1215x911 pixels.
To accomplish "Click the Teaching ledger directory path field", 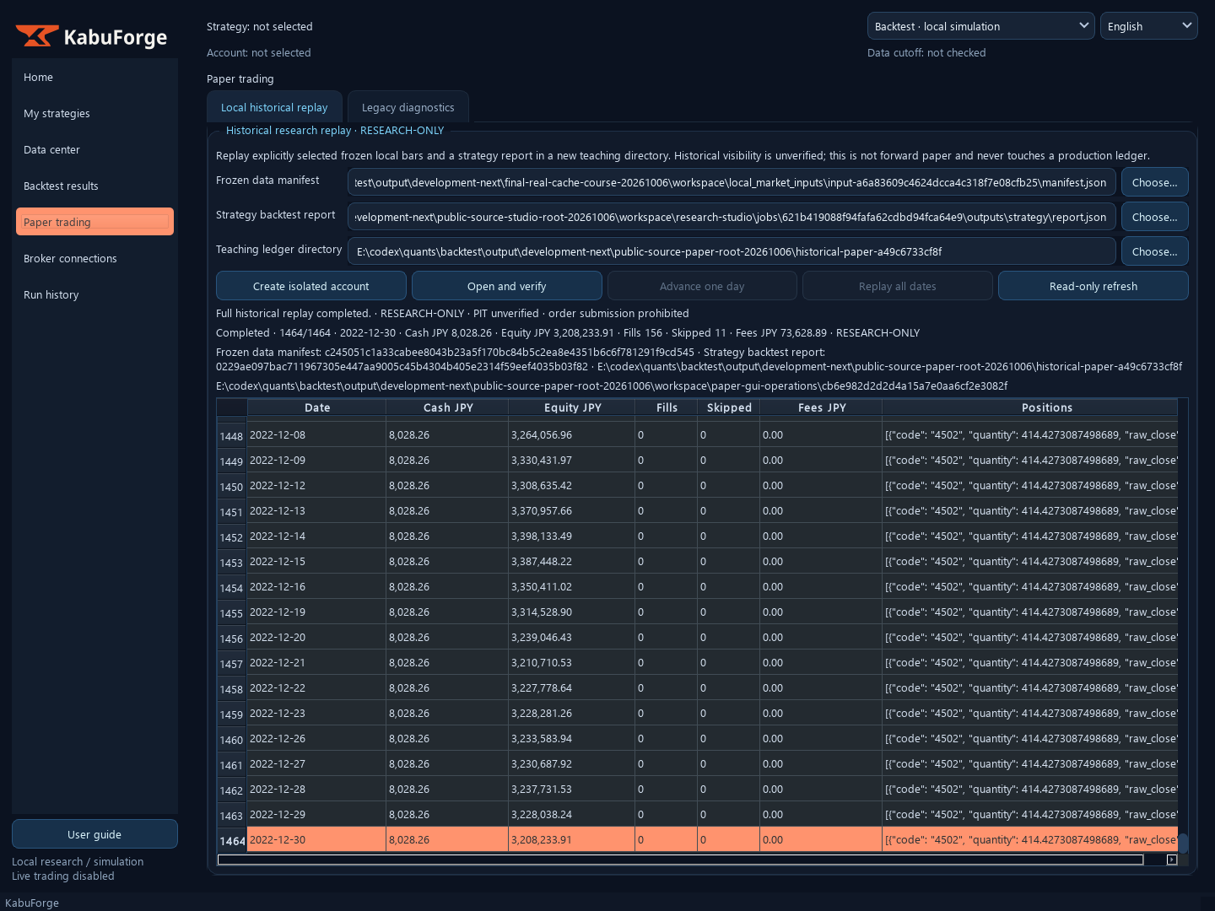I will click(x=732, y=251).
